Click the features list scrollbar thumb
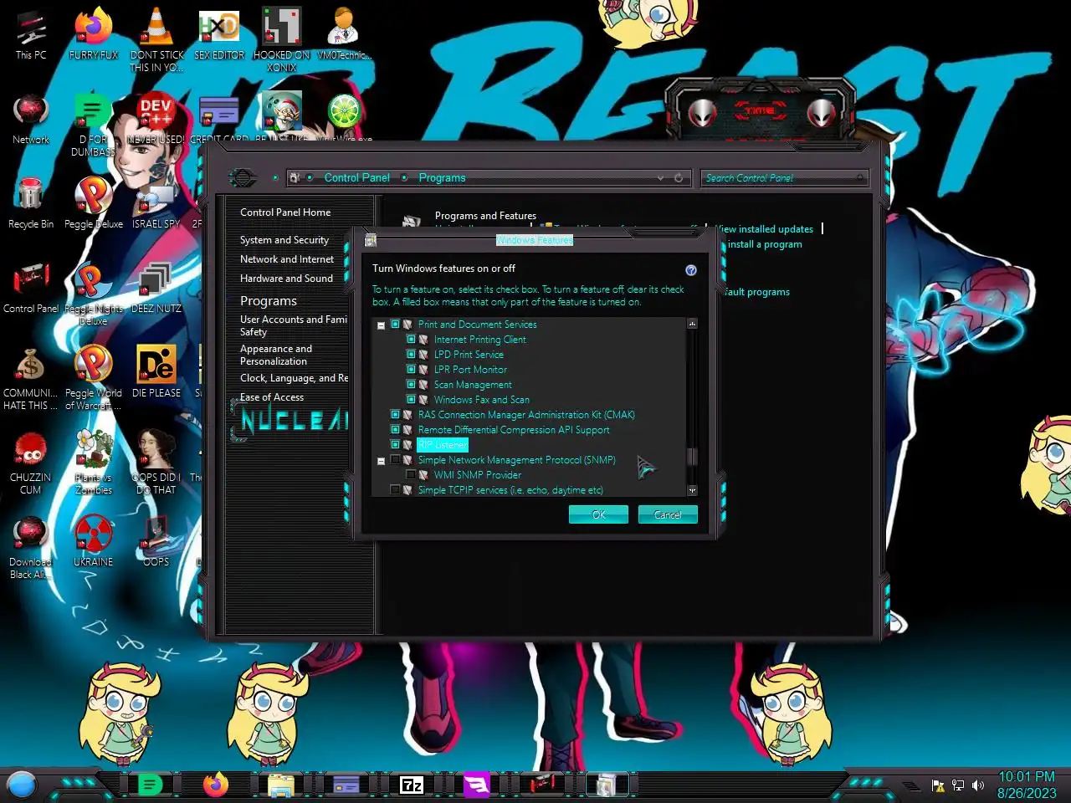 pyautogui.click(x=692, y=457)
